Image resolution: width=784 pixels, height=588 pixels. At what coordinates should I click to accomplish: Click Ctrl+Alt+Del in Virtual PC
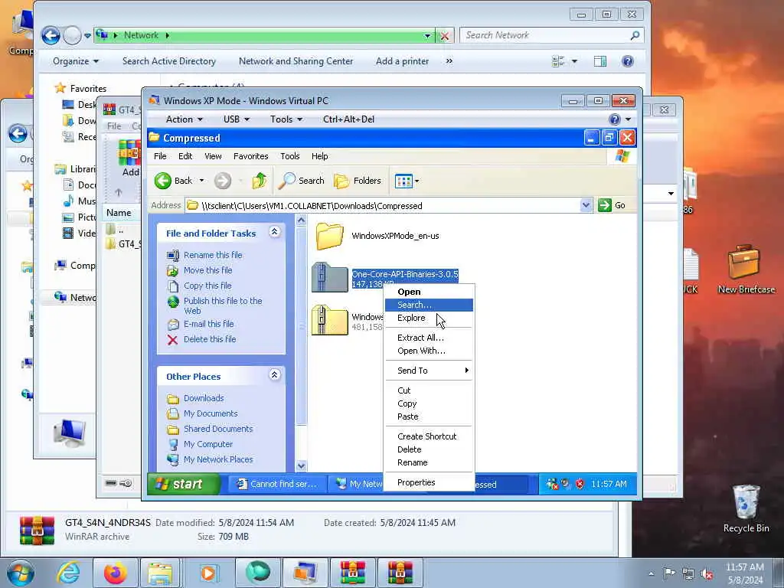[x=348, y=119]
